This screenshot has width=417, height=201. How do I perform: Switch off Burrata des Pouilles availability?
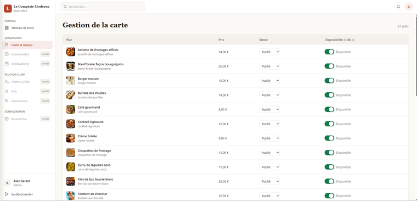(329, 95)
